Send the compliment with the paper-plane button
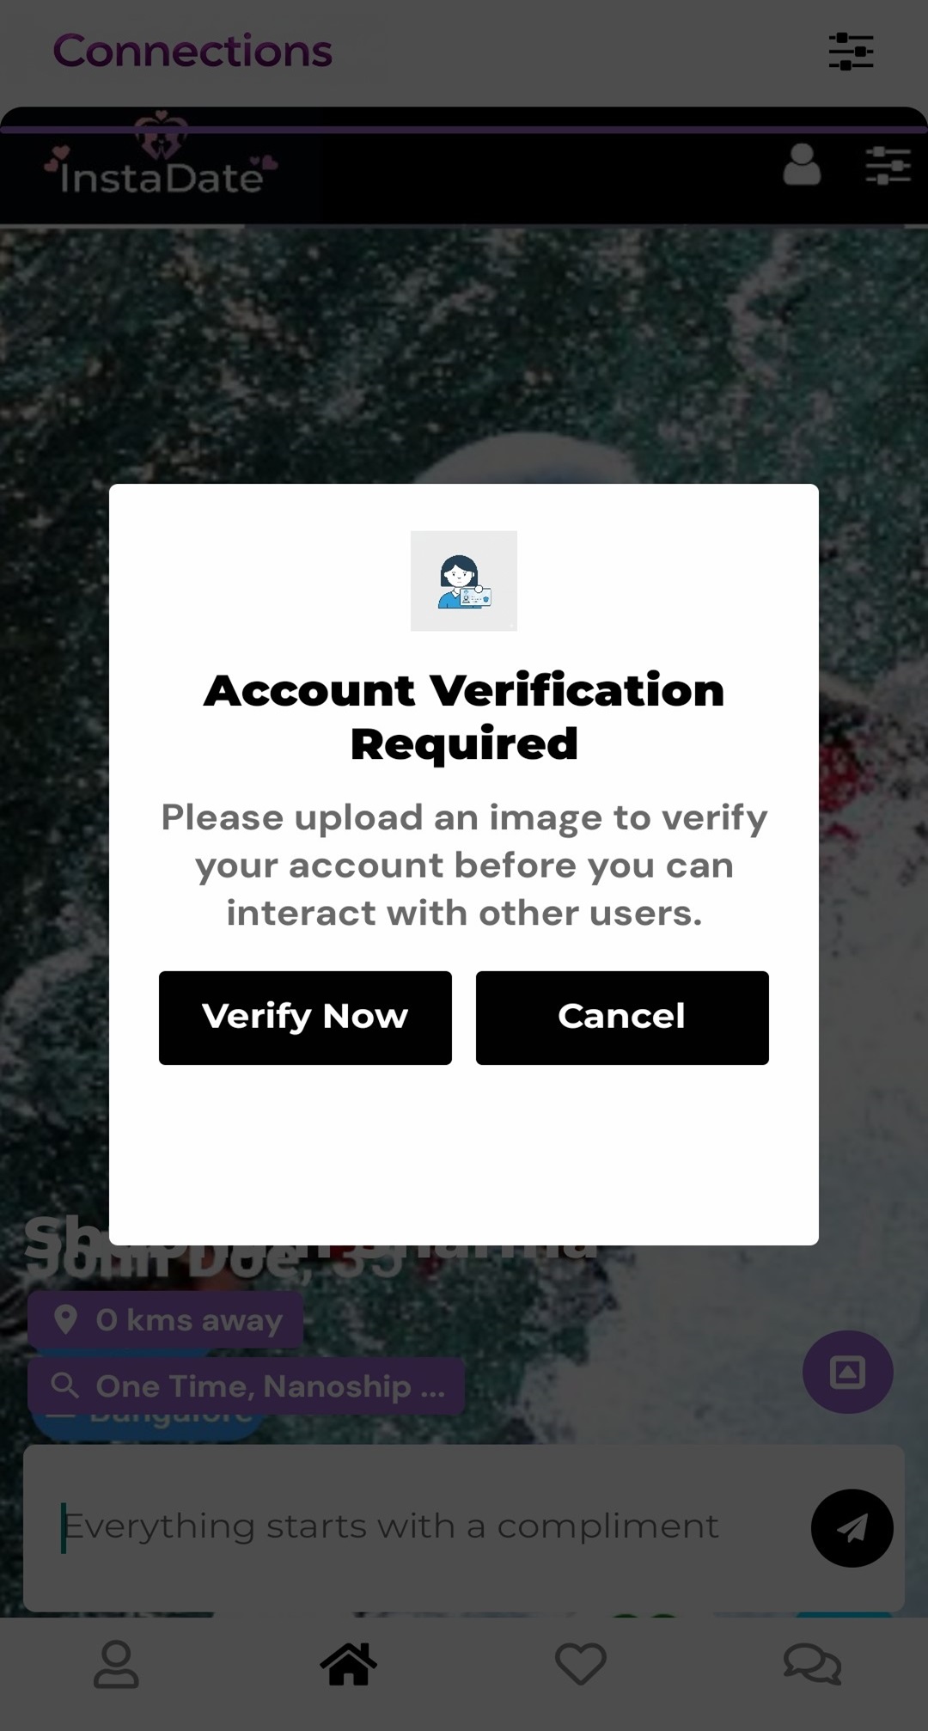This screenshot has width=928, height=1731. 852,1528
